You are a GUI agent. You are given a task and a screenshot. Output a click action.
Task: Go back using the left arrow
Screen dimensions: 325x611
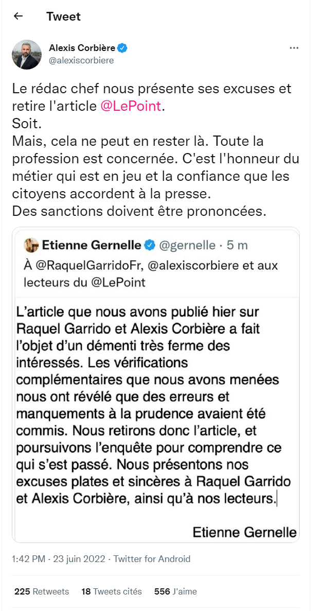point(19,16)
